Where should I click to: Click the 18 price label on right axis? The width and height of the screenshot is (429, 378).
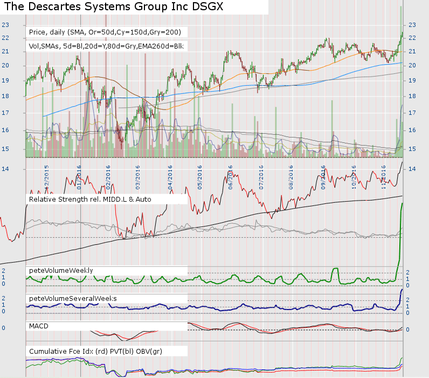pyautogui.click(x=412, y=96)
